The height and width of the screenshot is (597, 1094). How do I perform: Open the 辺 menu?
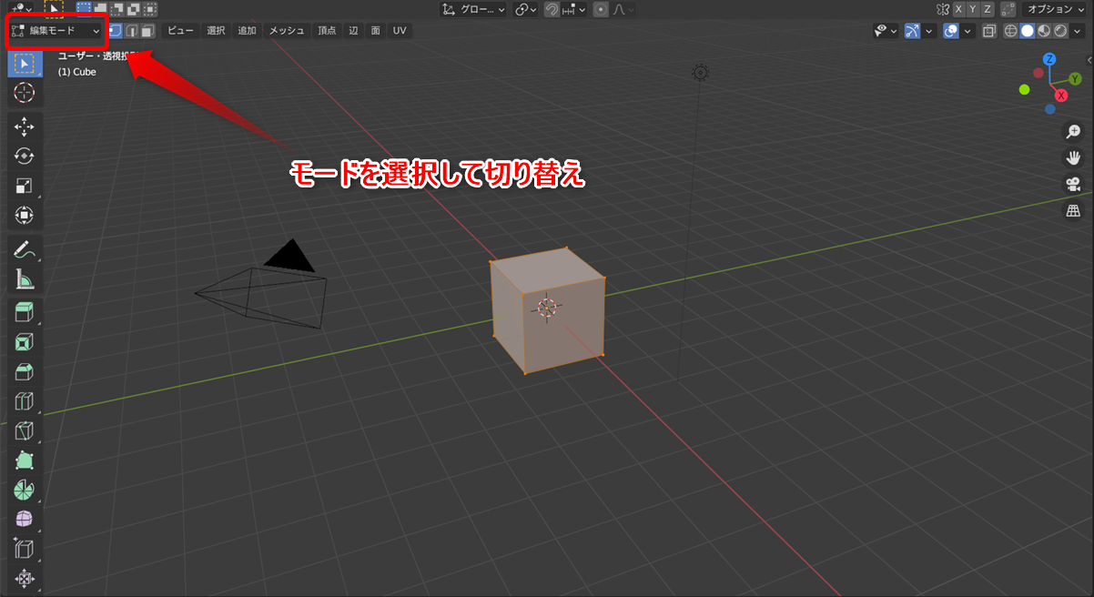pos(353,31)
